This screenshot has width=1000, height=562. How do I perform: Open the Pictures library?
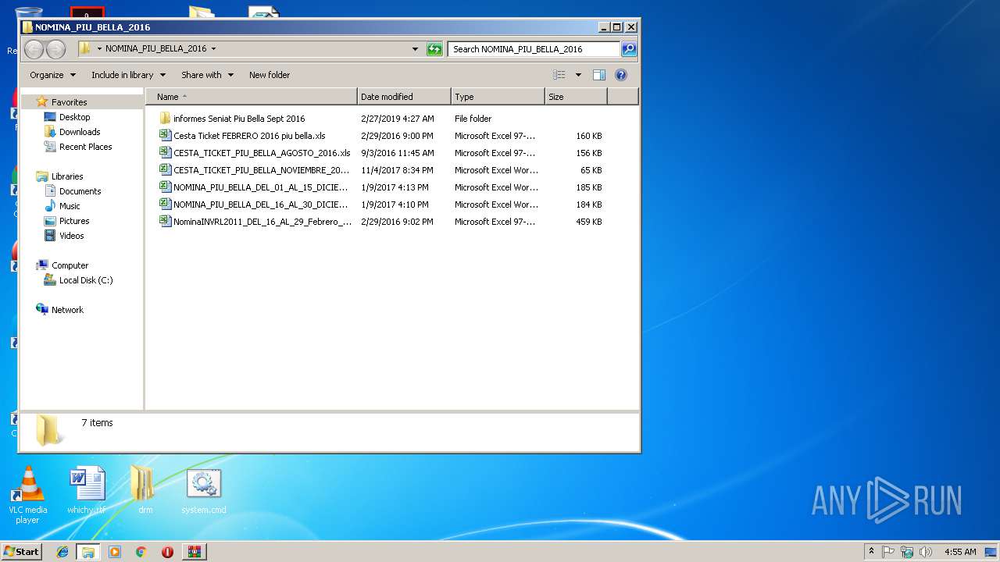[74, 221]
